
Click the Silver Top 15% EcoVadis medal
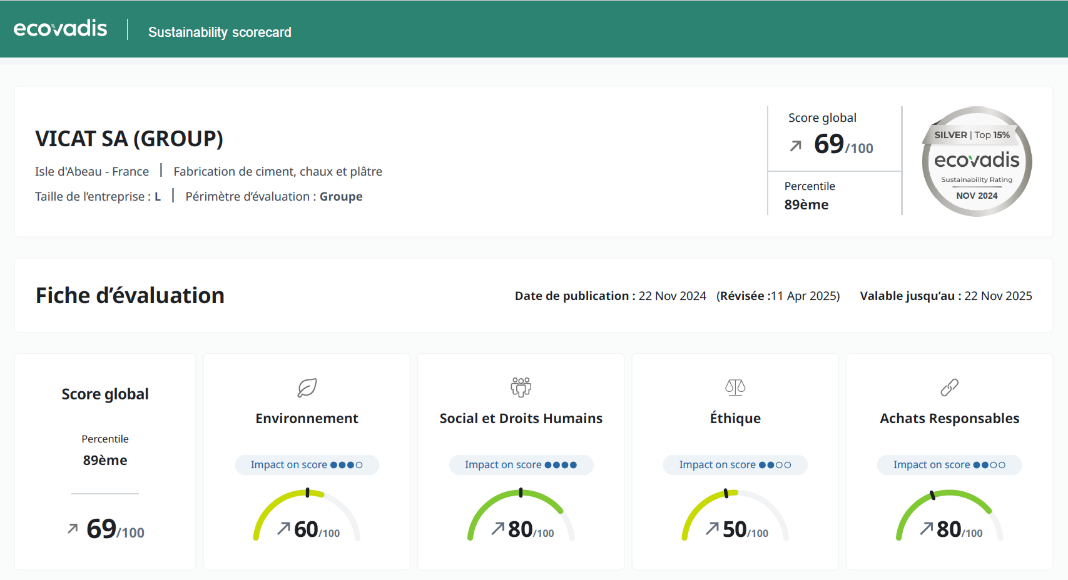[x=977, y=161]
